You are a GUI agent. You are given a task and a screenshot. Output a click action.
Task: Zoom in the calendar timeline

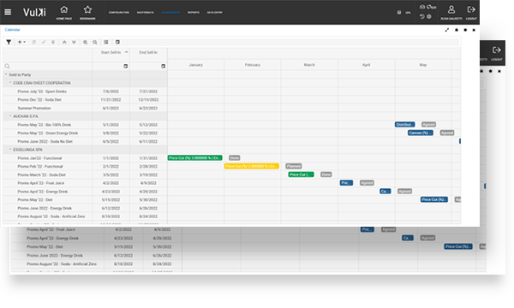pyautogui.click(x=85, y=42)
